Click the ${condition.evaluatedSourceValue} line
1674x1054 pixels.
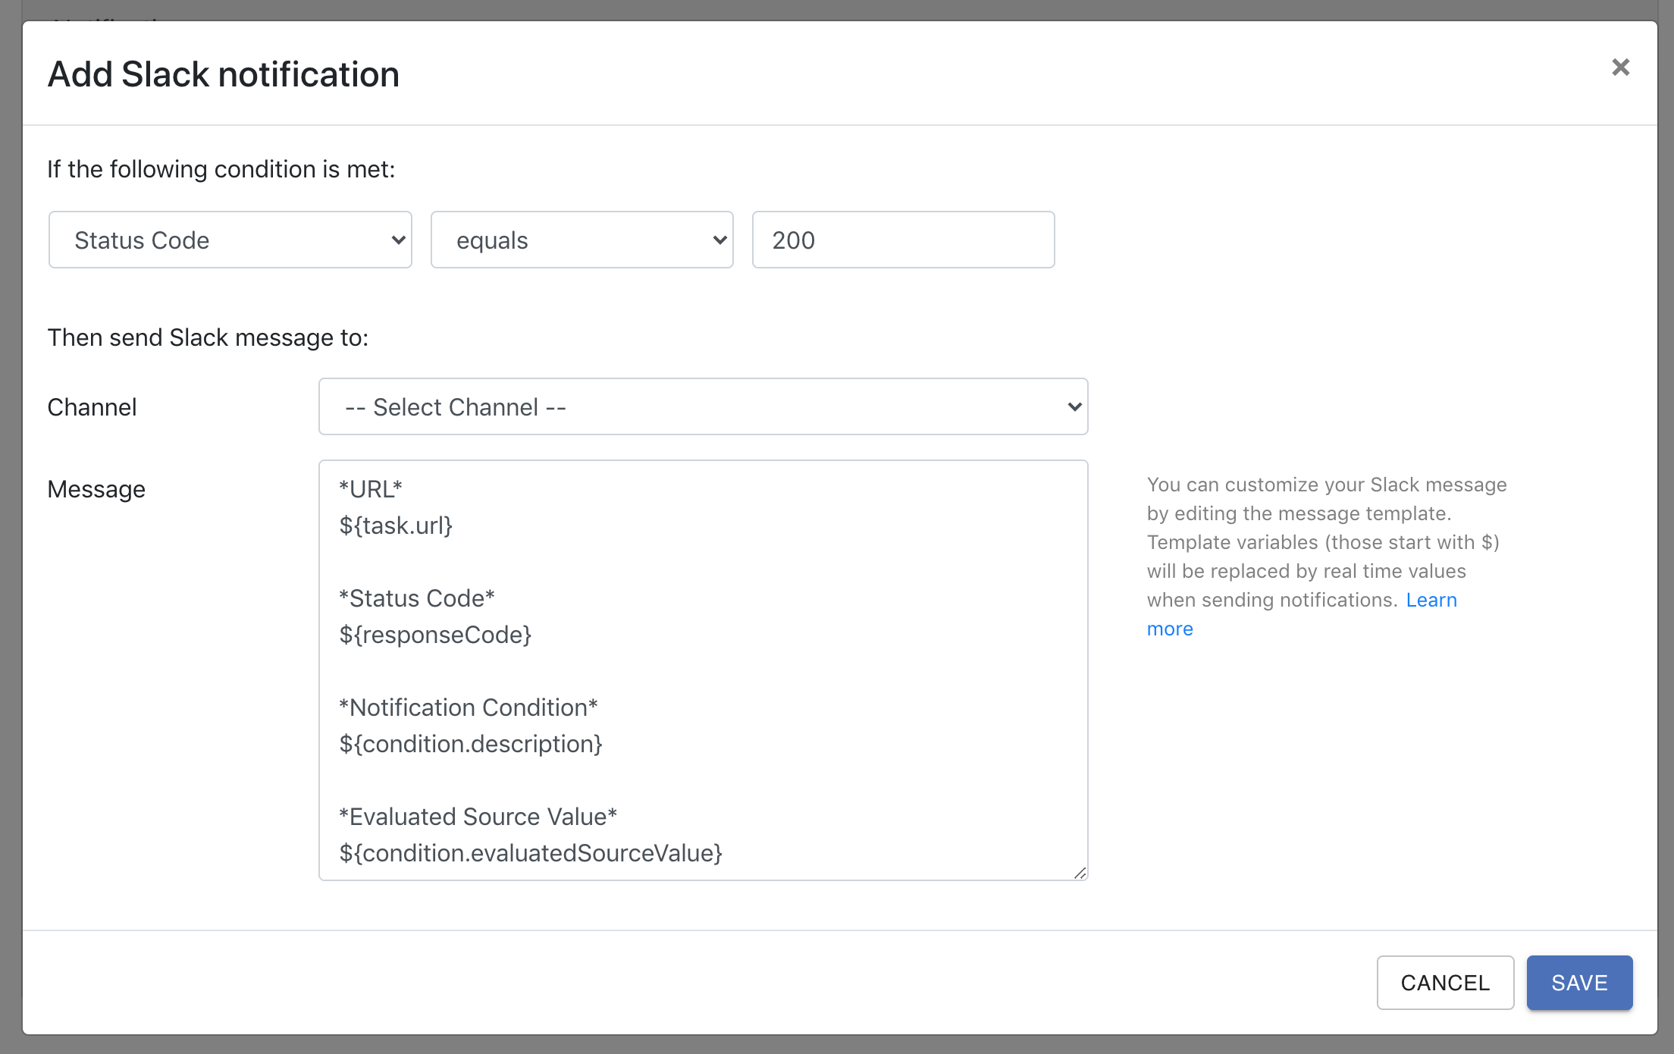pos(530,853)
